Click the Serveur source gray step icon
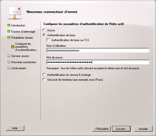 point(9,56)
